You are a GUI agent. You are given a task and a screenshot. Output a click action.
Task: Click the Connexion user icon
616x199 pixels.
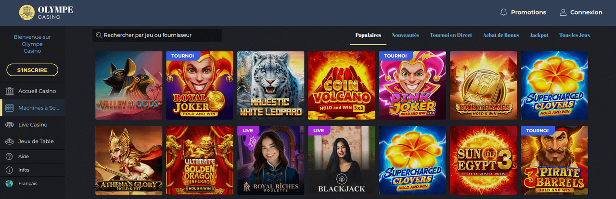563,12
